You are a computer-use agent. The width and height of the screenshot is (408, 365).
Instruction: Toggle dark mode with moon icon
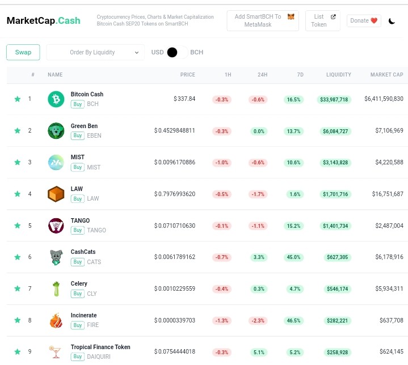tap(392, 21)
